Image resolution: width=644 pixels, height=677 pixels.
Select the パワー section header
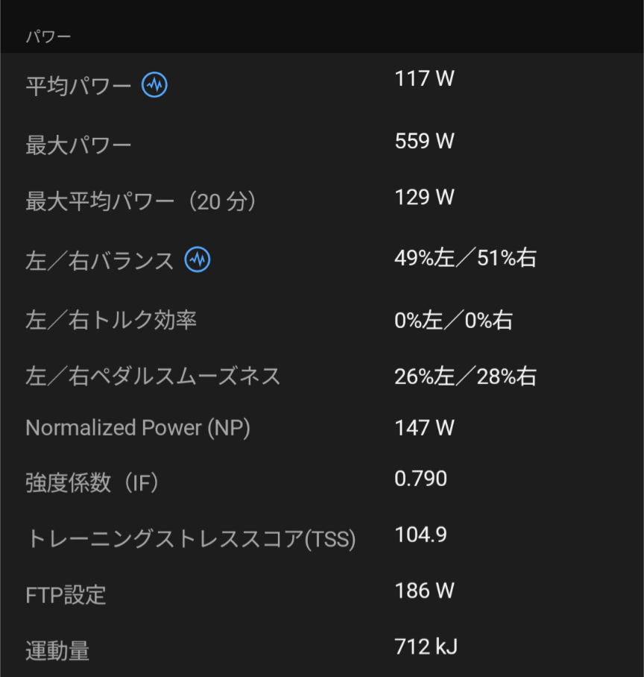pos(48,37)
